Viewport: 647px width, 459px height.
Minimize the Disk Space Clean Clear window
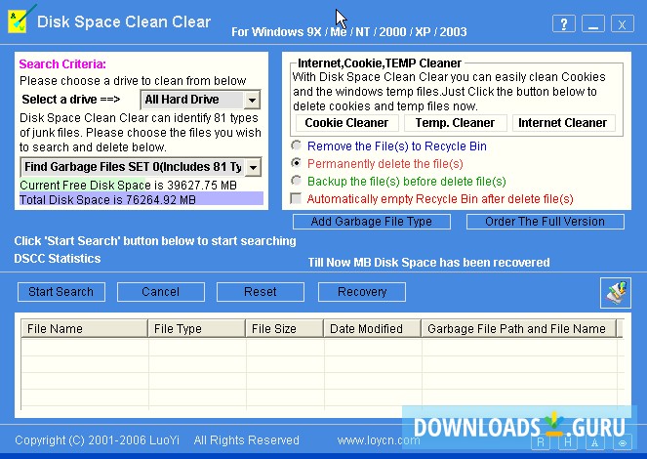(x=593, y=24)
